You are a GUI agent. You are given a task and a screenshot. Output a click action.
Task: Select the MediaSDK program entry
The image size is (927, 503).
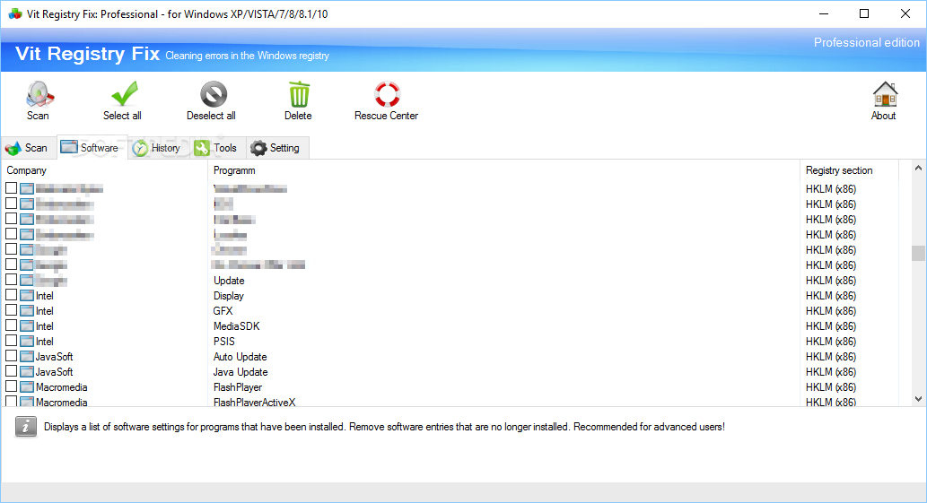(x=237, y=326)
